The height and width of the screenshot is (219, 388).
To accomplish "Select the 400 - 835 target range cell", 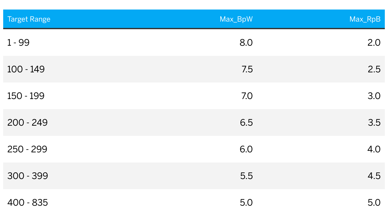I will (x=28, y=202).
